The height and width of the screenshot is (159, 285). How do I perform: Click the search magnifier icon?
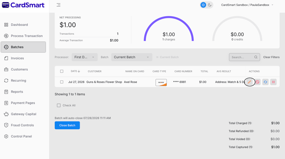256,57
